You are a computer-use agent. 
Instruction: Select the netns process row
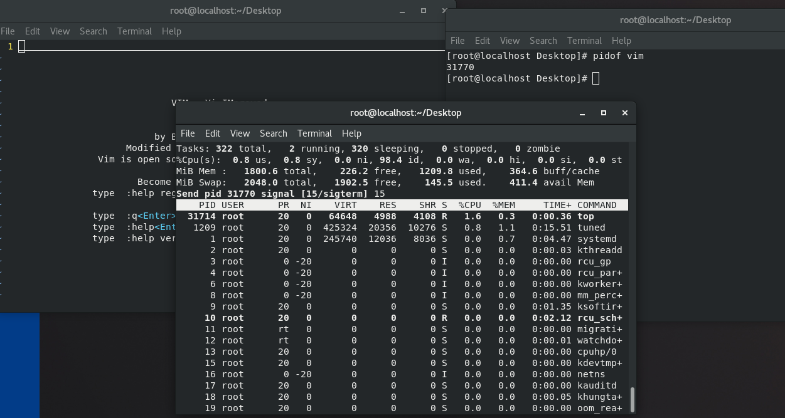[x=402, y=374]
